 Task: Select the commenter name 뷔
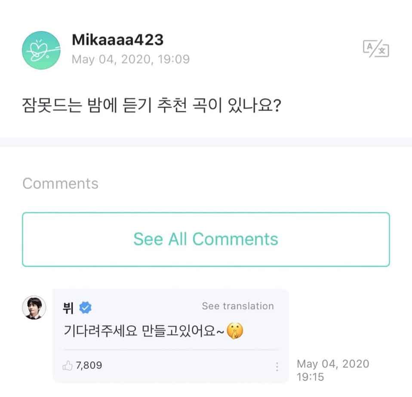(68, 308)
